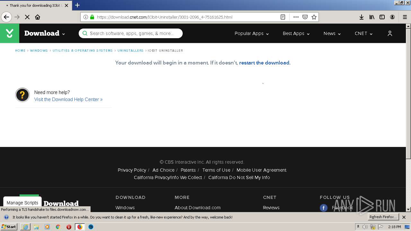
Task: Open Privacy Policy footer link
Action: (132, 170)
